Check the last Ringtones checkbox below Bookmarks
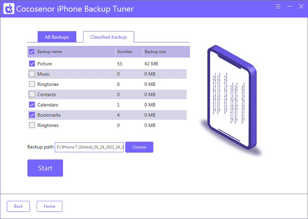This screenshot has width=308, height=219. click(x=32, y=125)
